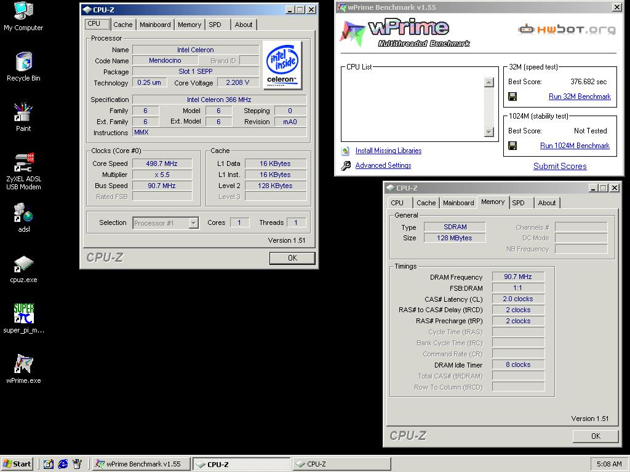Activate the second CPU-Z taskbar button

tap(341, 464)
